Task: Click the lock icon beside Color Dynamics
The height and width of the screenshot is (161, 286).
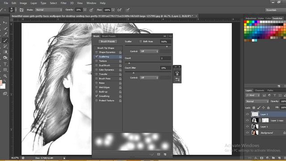Action: point(120,70)
